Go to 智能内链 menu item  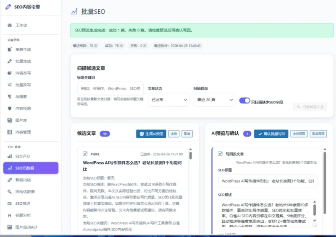pyautogui.click(x=31, y=180)
